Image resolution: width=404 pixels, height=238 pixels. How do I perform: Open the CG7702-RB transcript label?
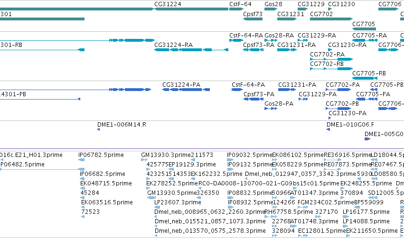[x=327, y=64]
